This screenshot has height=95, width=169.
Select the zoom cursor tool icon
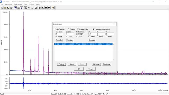(x=15, y=8)
